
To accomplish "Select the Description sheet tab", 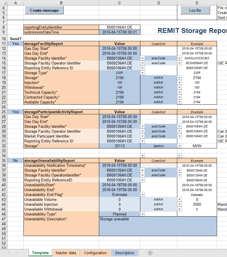I will coord(124,253).
